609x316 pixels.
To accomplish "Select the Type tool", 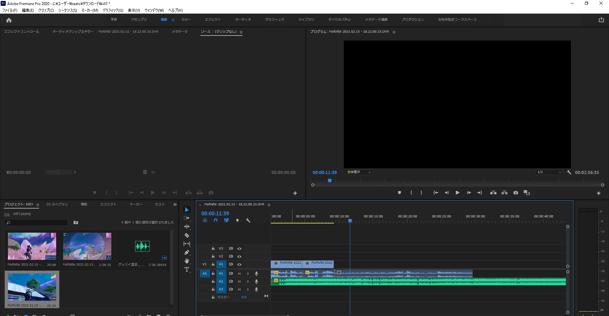I will tap(187, 269).
